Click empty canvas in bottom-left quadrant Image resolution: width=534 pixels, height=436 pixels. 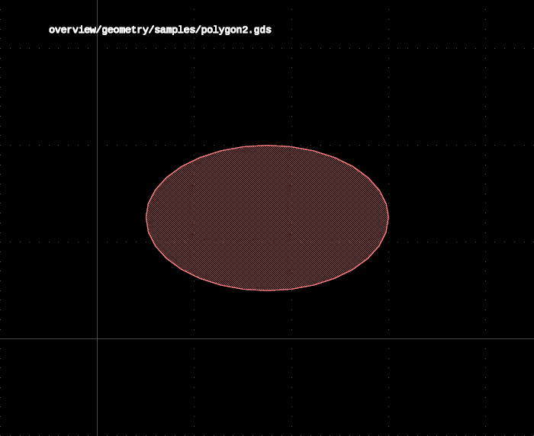tap(47, 388)
